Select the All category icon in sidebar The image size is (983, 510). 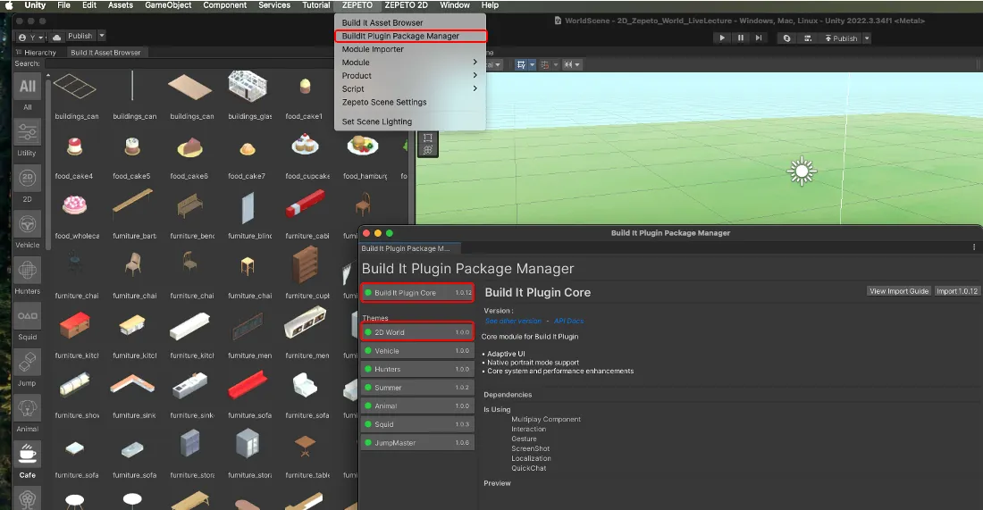[27, 87]
